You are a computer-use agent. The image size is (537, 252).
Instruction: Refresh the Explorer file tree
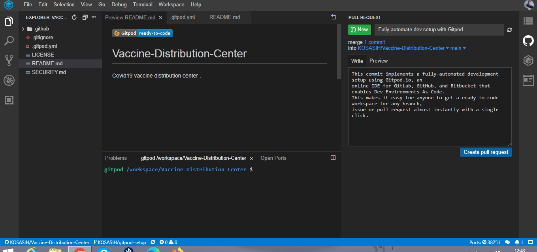pyautogui.click(x=74, y=17)
